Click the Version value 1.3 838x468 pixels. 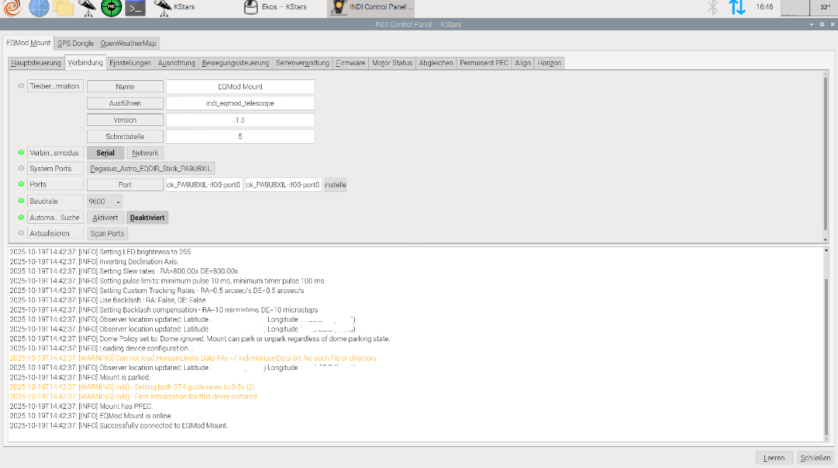tap(241, 120)
